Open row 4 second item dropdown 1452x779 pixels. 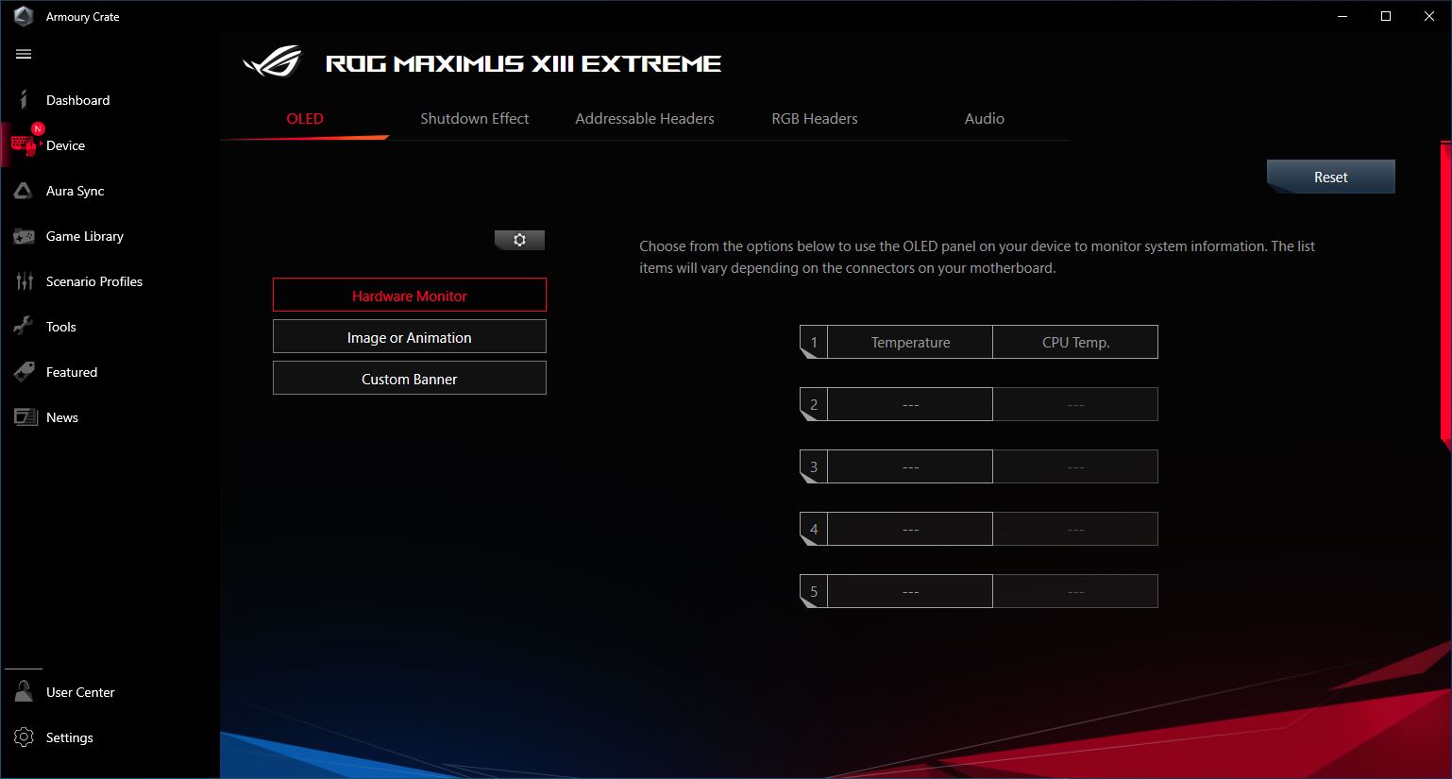click(1075, 529)
